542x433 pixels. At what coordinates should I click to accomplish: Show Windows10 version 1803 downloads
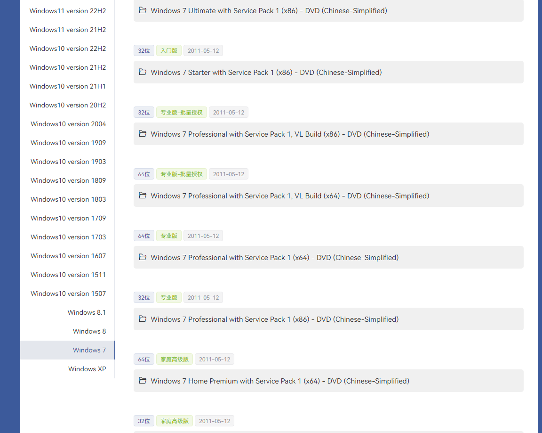click(68, 199)
